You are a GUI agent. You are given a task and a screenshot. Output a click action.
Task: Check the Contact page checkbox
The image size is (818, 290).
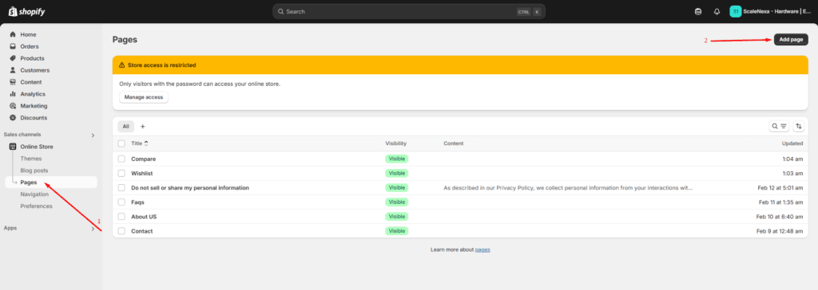pyautogui.click(x=121, y=231)
